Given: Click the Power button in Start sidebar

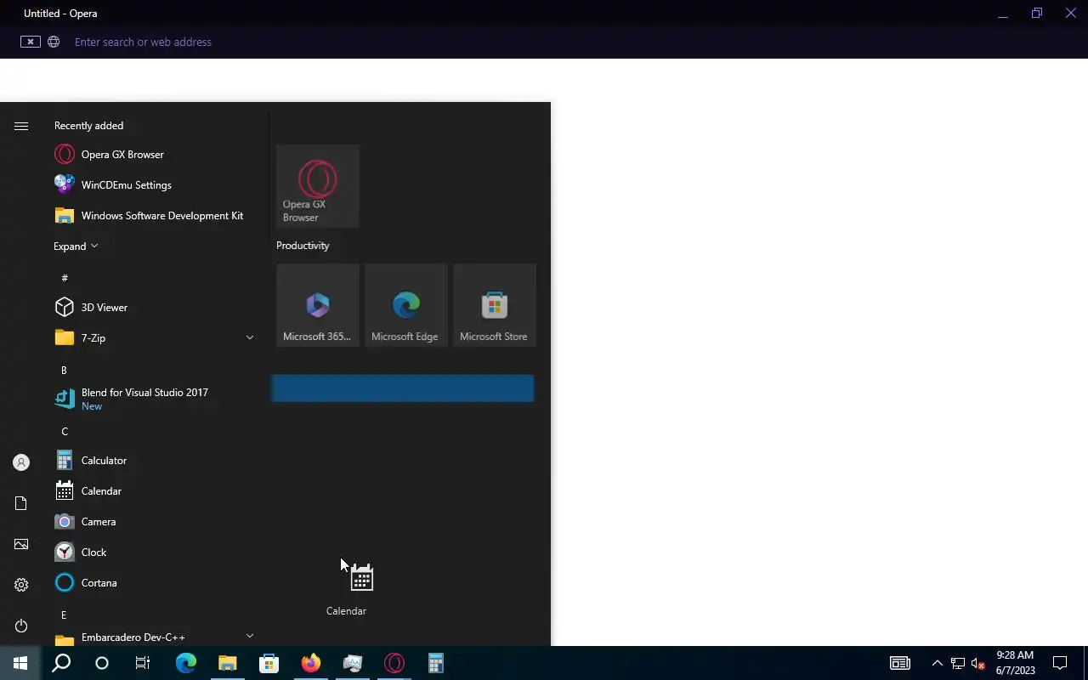Looking at the screenshot, I should coord(21,626).
